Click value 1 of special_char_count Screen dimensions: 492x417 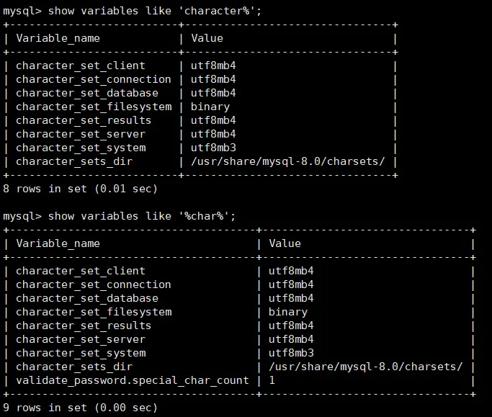coord(272,380)
